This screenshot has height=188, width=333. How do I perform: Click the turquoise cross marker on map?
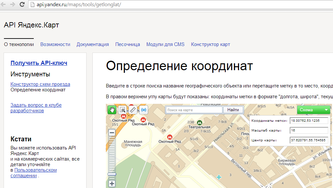click(x=219, y=177)
